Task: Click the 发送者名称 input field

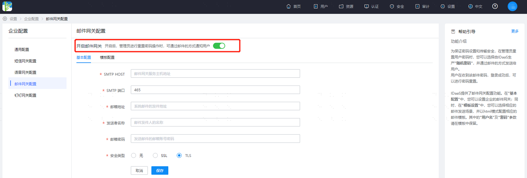Action: 215,122
